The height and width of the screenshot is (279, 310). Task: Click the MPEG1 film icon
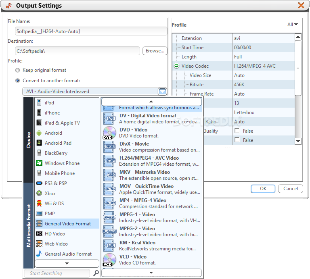pyautogui.click(x=109, y=217)
